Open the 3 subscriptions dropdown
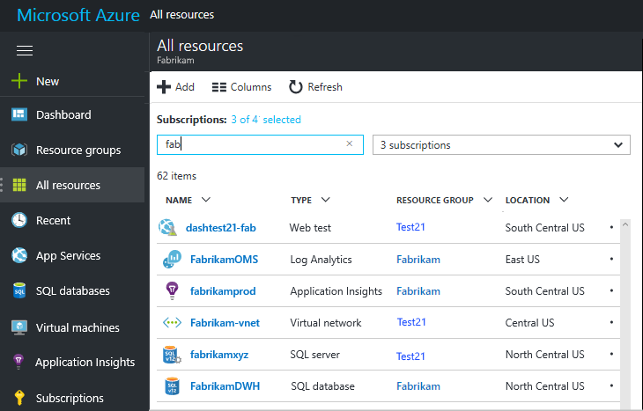The width and height of the screenshot is (643, 411). coord(500,145)
